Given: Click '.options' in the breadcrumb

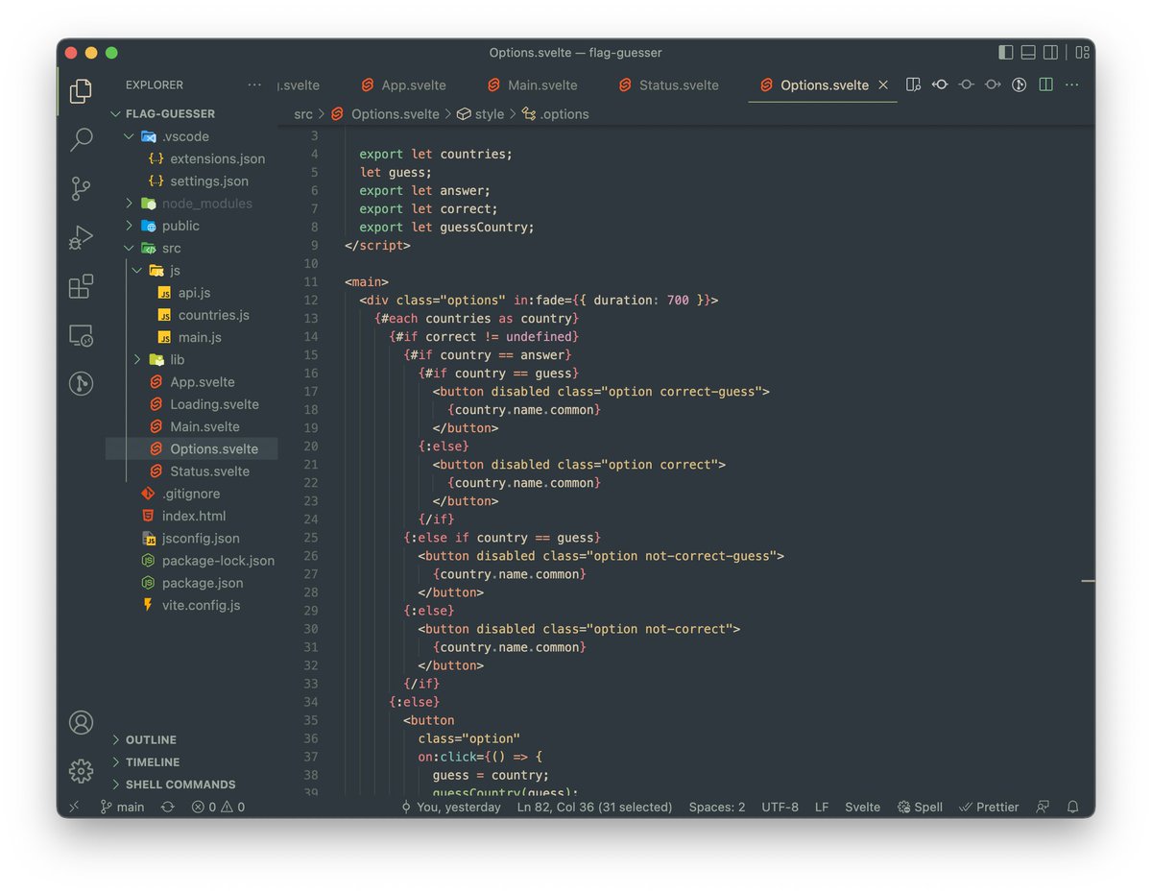Looking at the screenshot, I should pyautogui.click(x=564, y=113).
